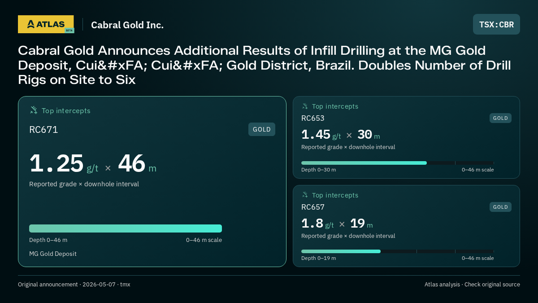
Task: Click the 30 m interval value
Action: 369,135
